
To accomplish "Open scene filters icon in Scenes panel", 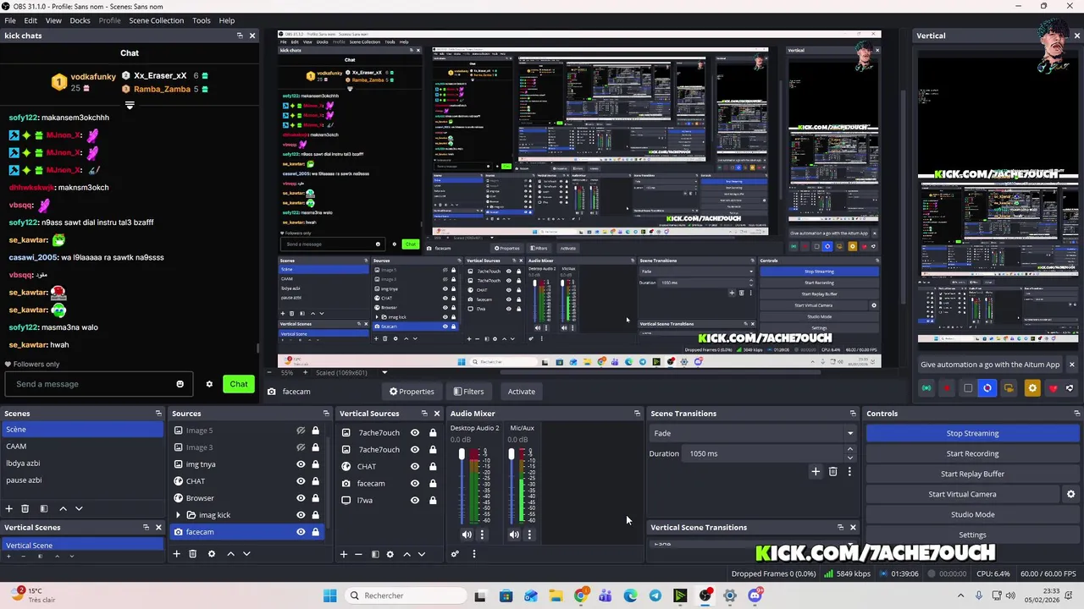I will [43, 508].
